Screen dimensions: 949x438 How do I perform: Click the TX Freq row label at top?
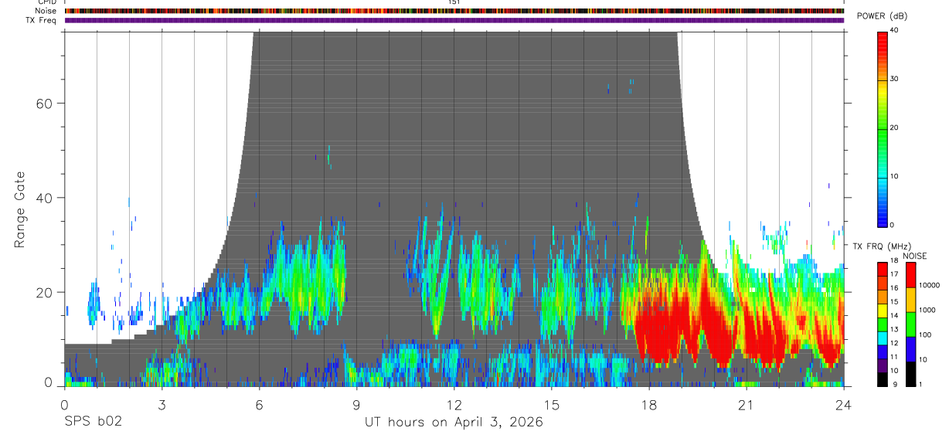[41, 20]
